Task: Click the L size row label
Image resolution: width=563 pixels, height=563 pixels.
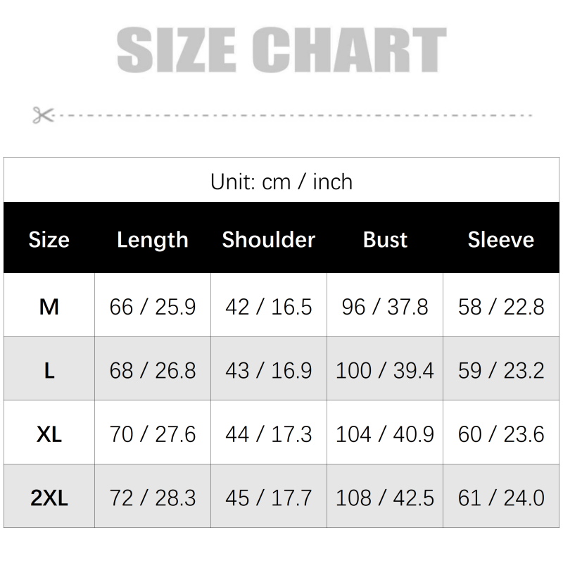Action: click(49, 371)
